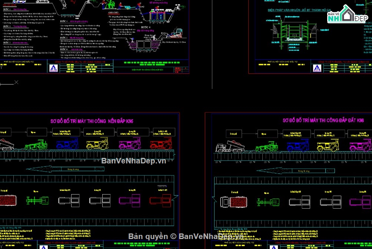
Task: Pick the green manhole formwork section drawing
Action: [295, 34]
